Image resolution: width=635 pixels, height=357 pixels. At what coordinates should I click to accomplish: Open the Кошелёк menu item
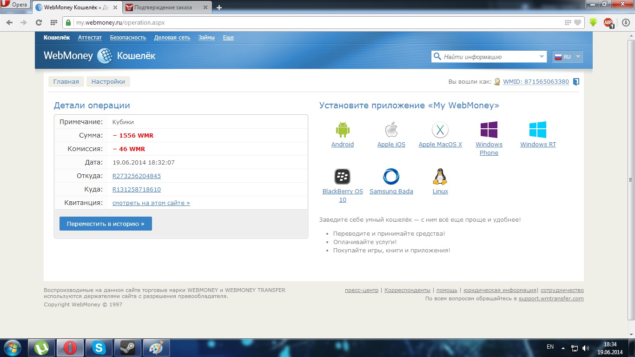(57, 38)
